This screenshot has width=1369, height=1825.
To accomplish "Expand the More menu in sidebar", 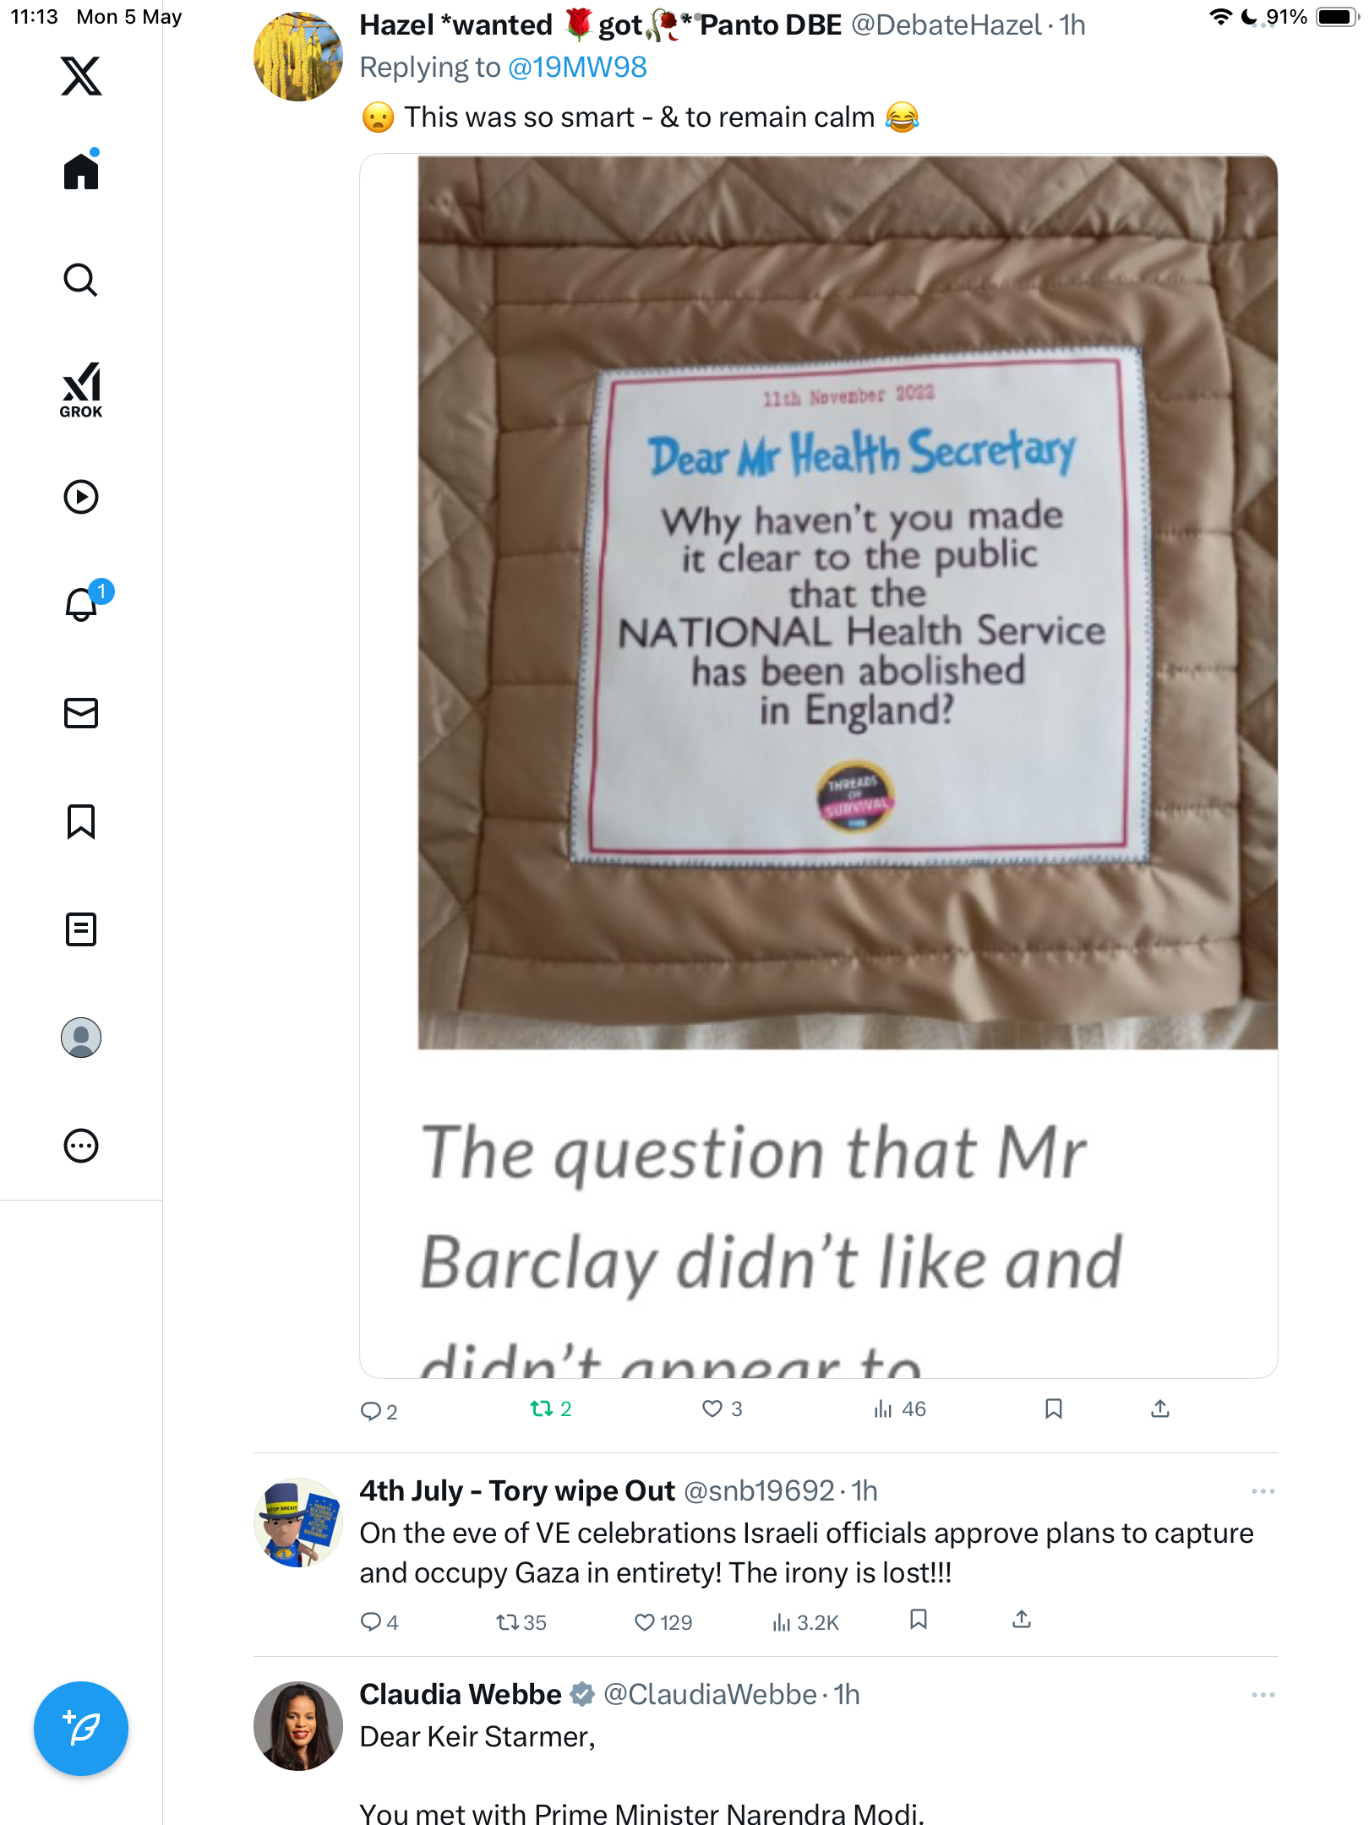I will click(81, 1146).
